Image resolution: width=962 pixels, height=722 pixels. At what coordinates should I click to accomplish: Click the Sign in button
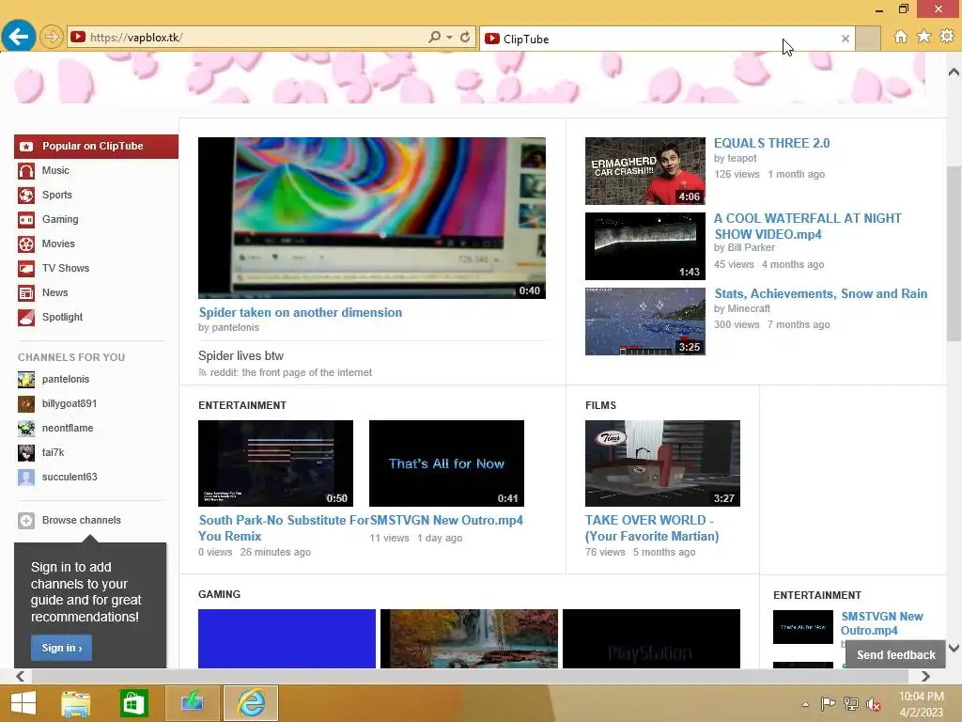61,648
